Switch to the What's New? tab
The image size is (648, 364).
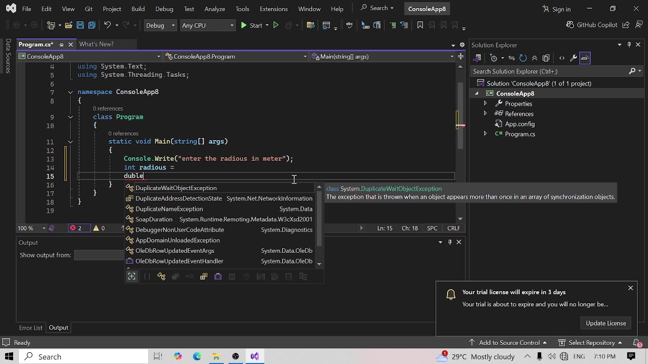[x=96, y=44]
